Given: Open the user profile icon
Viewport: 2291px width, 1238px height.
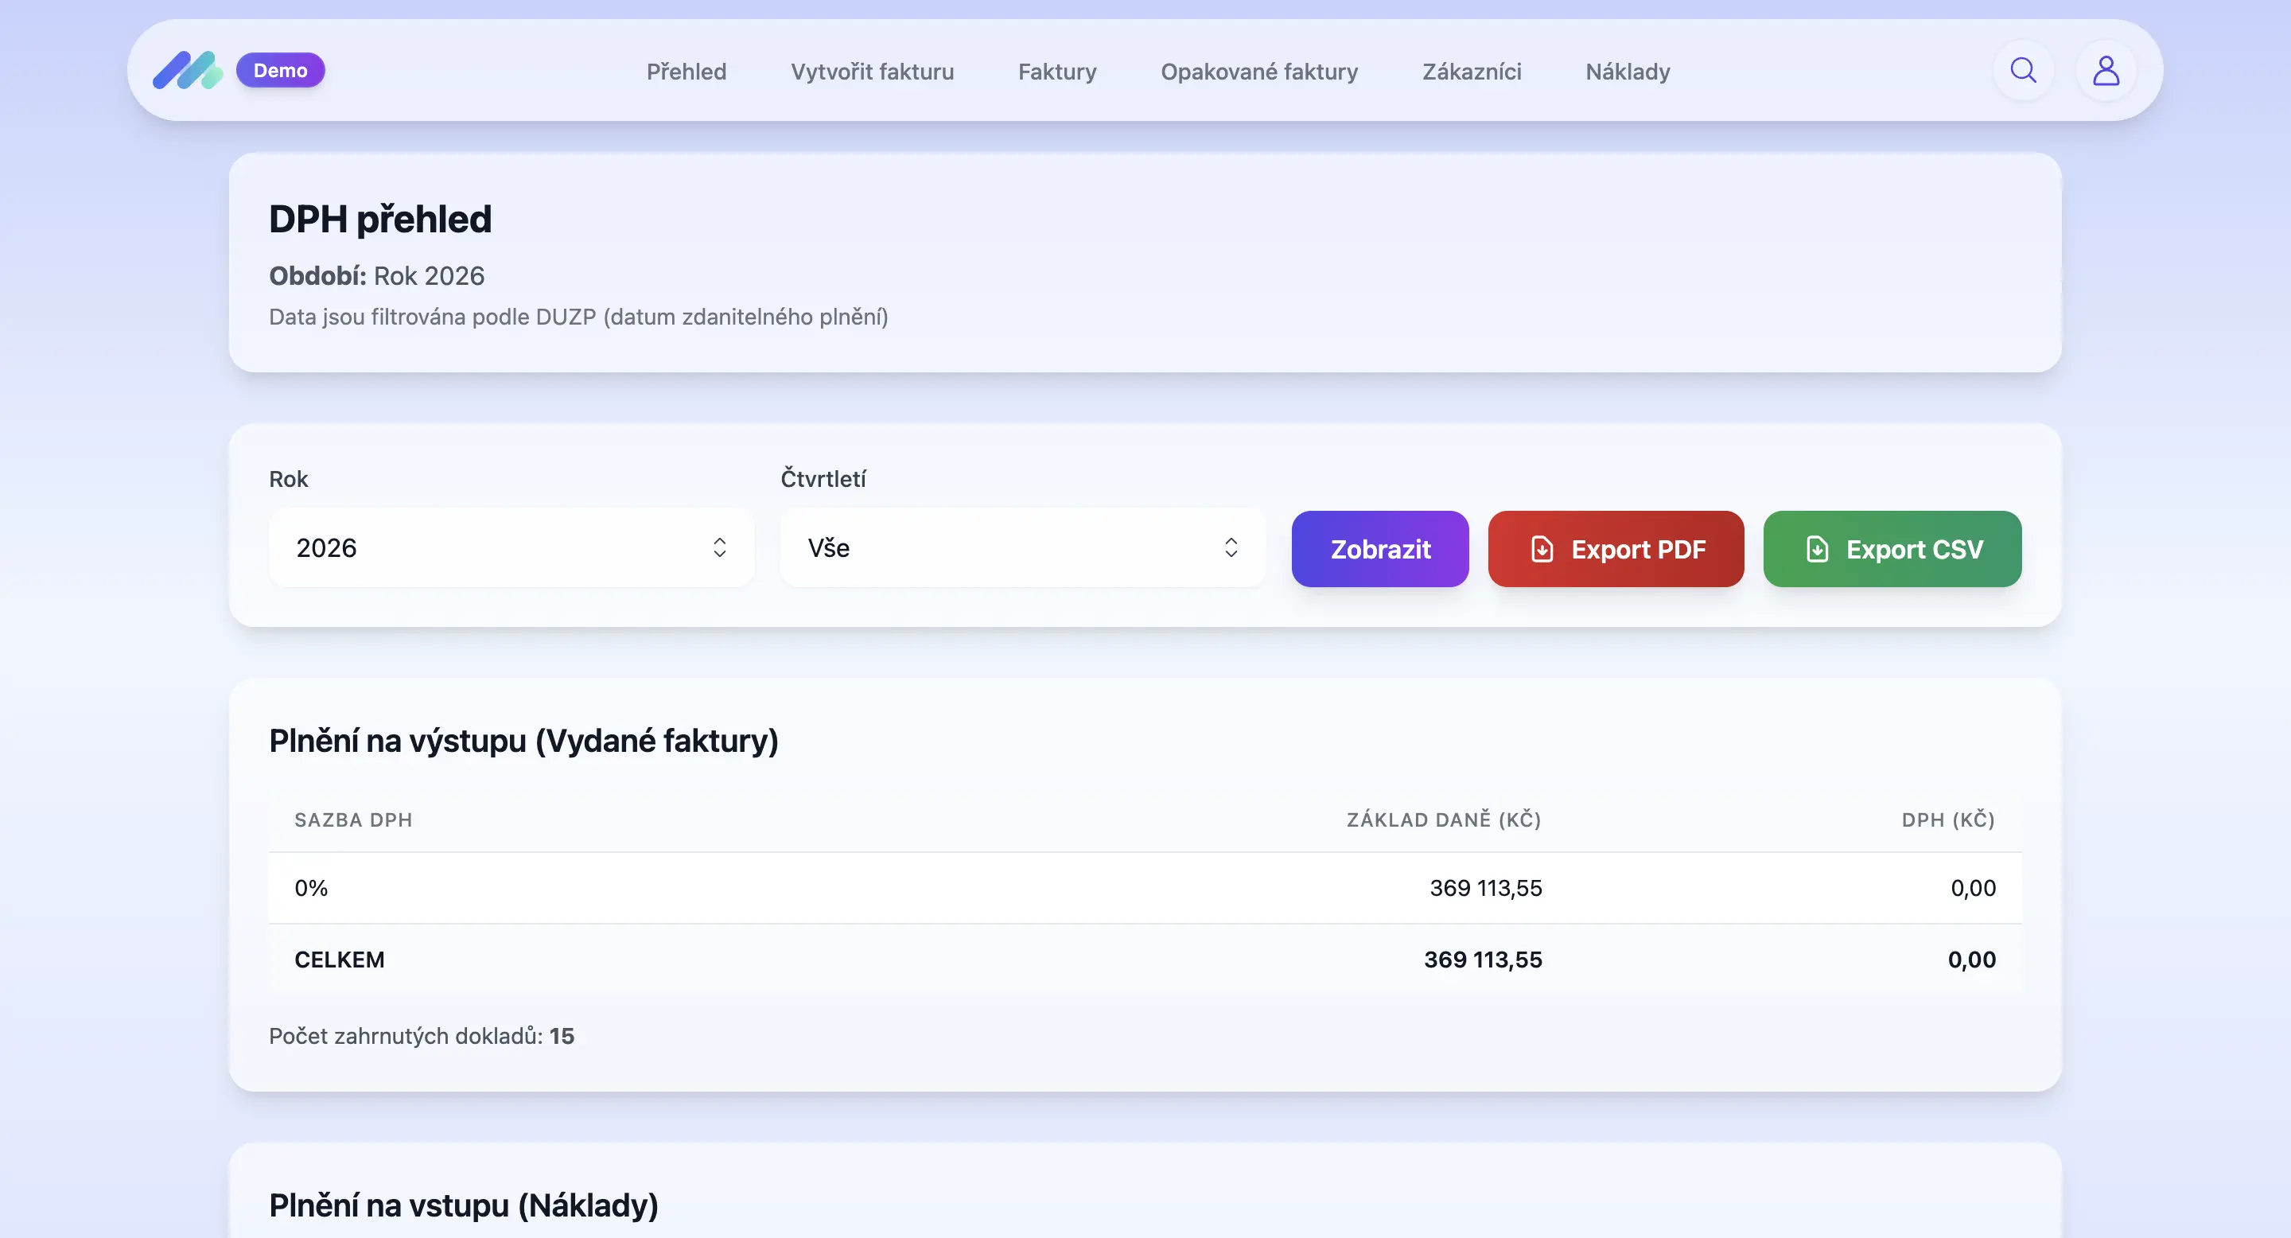Looking at the screenshot, I should click(2105, 70).
